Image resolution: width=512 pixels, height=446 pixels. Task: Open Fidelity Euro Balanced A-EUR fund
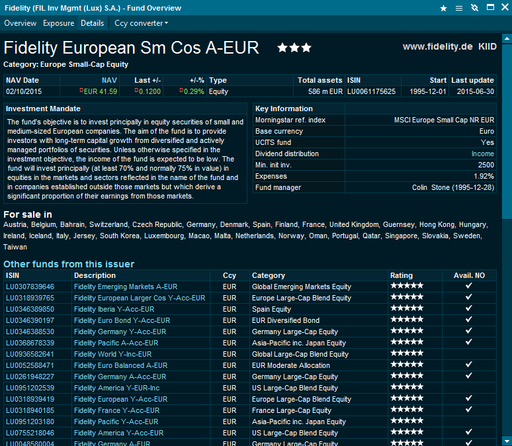[x=120, y=366]
